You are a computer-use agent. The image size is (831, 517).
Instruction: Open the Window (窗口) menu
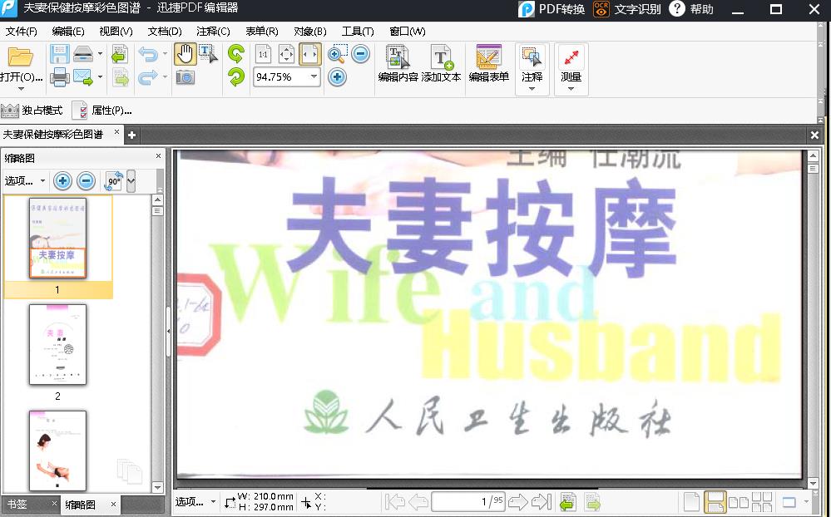coord(407,32)
